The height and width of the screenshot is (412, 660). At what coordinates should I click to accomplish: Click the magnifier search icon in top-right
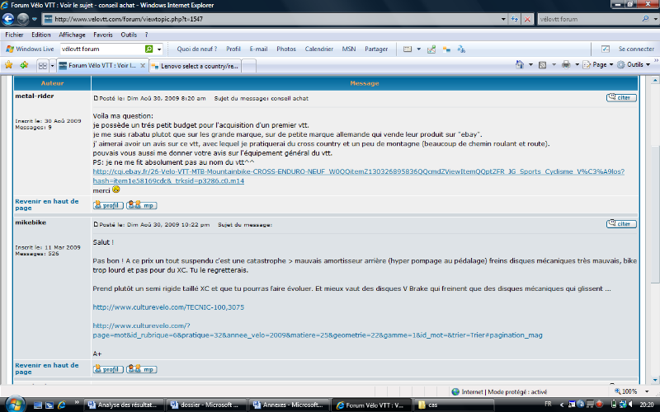[645, 19]
